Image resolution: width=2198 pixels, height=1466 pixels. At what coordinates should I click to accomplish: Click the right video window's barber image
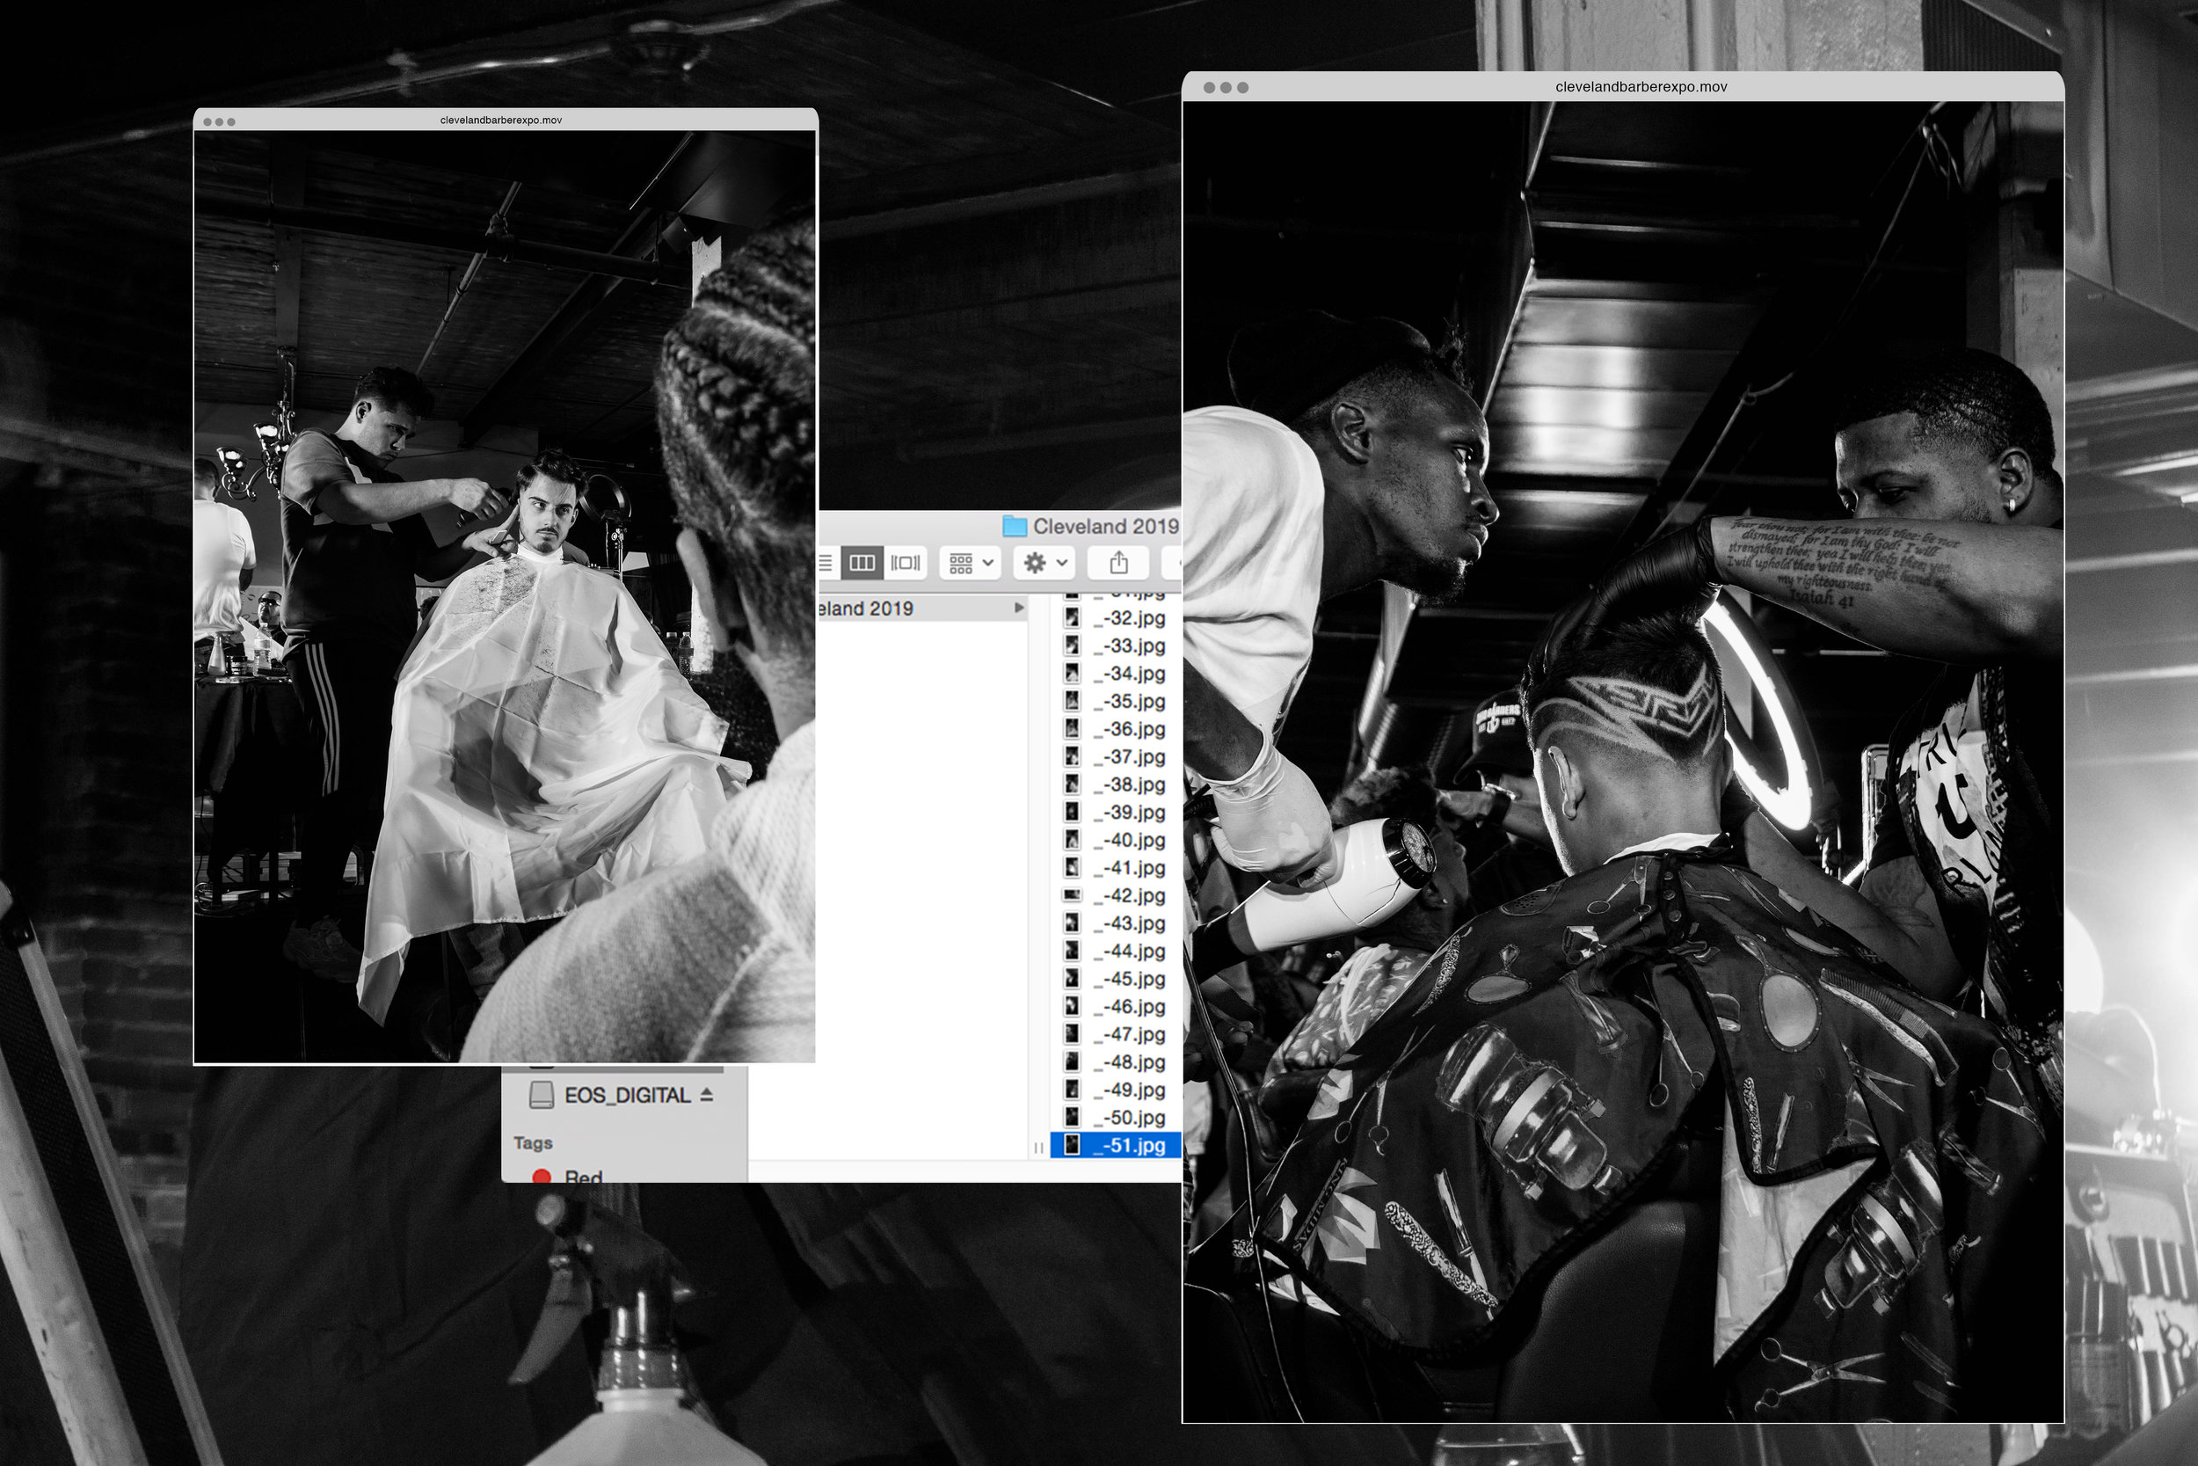tap(1623, 762)
